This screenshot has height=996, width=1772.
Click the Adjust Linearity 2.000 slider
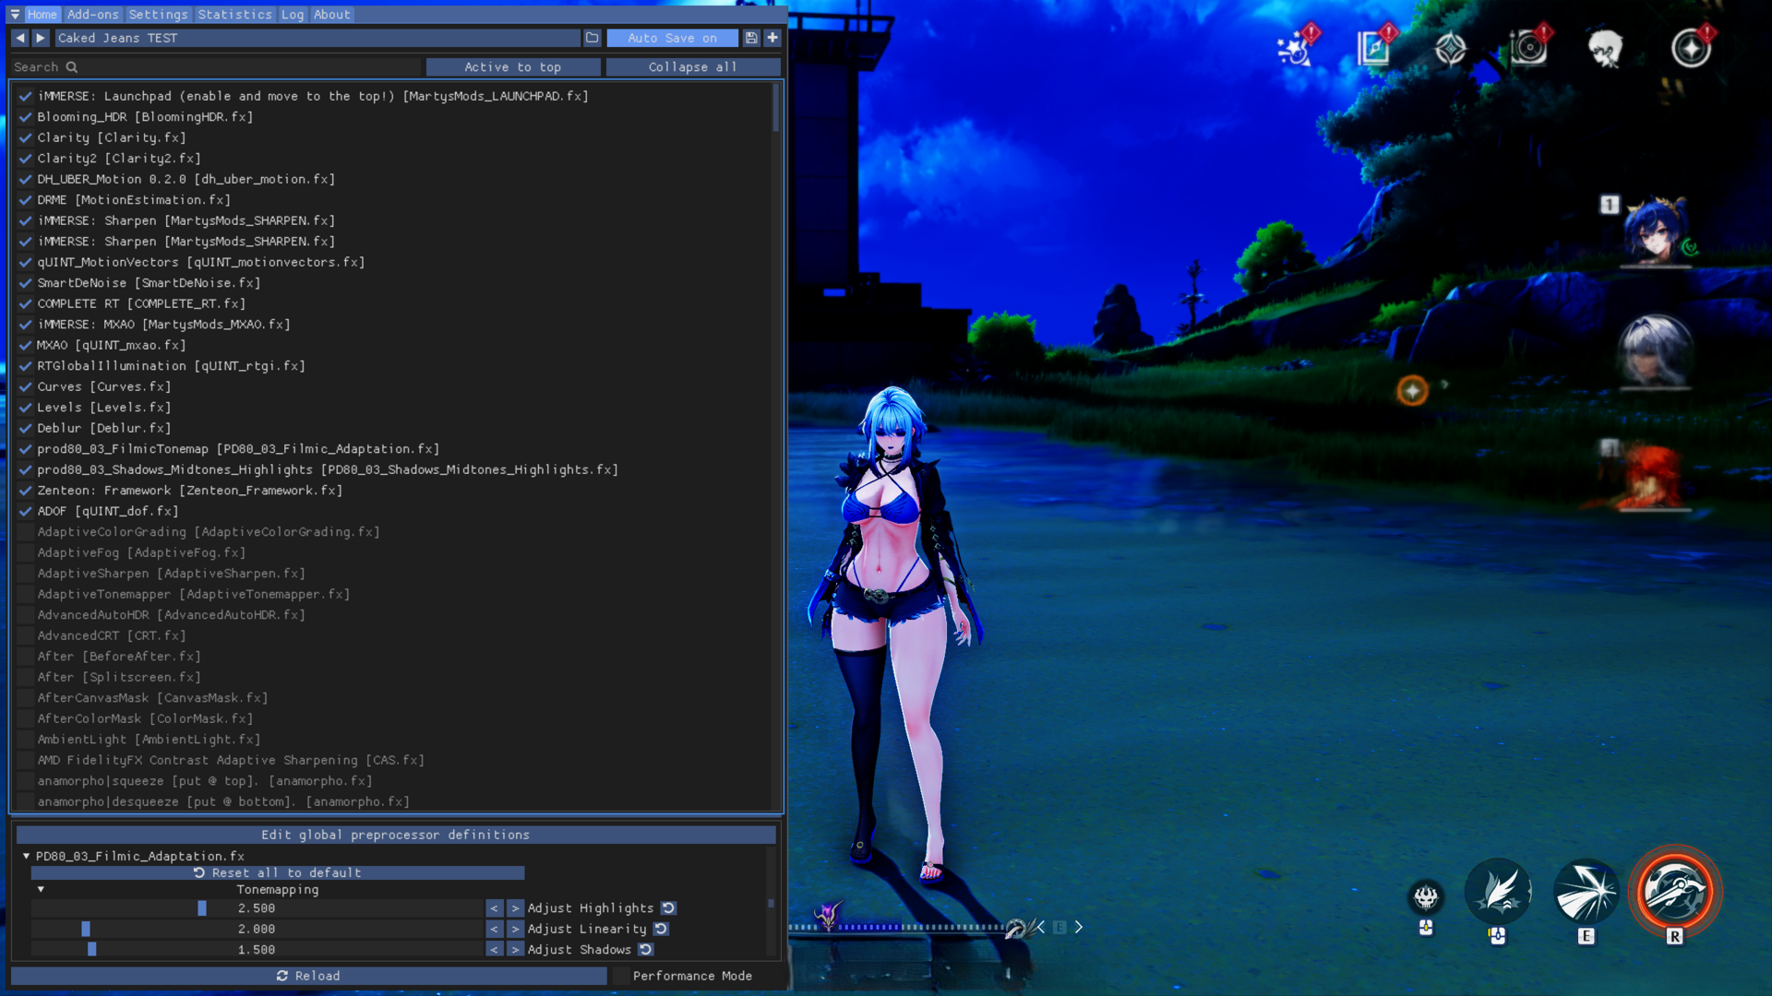coord(257,929)
